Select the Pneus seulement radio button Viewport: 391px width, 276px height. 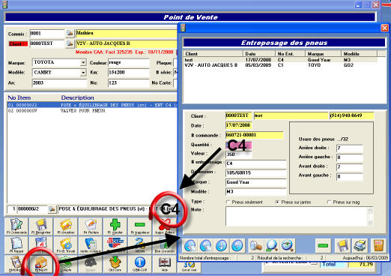pyautogui.click(x=228, y=202)
